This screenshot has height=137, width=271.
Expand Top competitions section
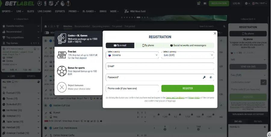21,38
